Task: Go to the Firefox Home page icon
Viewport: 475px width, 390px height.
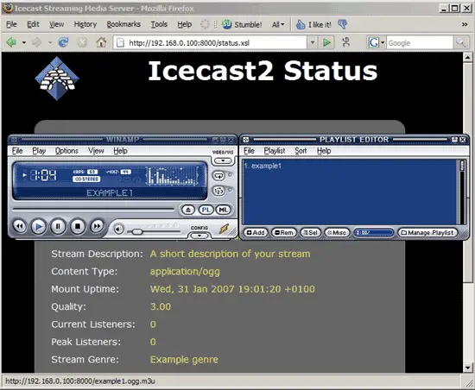Action: pyautogui.click(x=102, y=42)
